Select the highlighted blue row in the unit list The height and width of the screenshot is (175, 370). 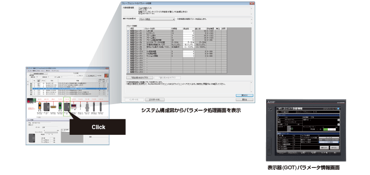pos(70,88)
